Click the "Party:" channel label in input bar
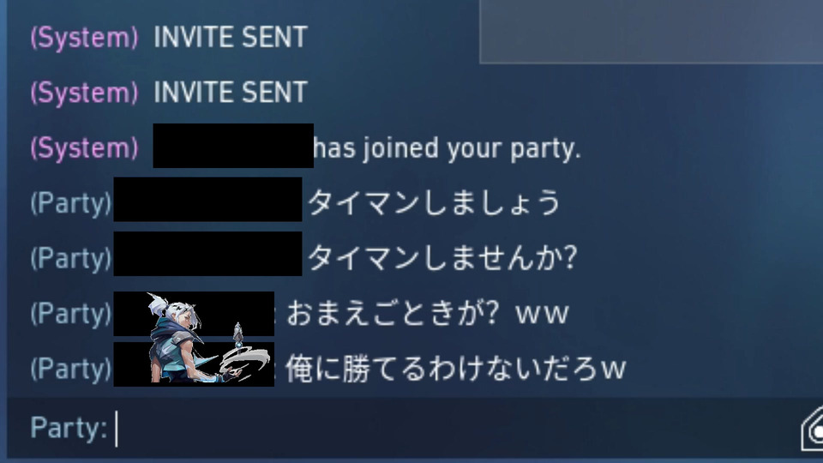The width and height of the screenshot is (823, 463). pyautogui.click(x=69, y=428)
